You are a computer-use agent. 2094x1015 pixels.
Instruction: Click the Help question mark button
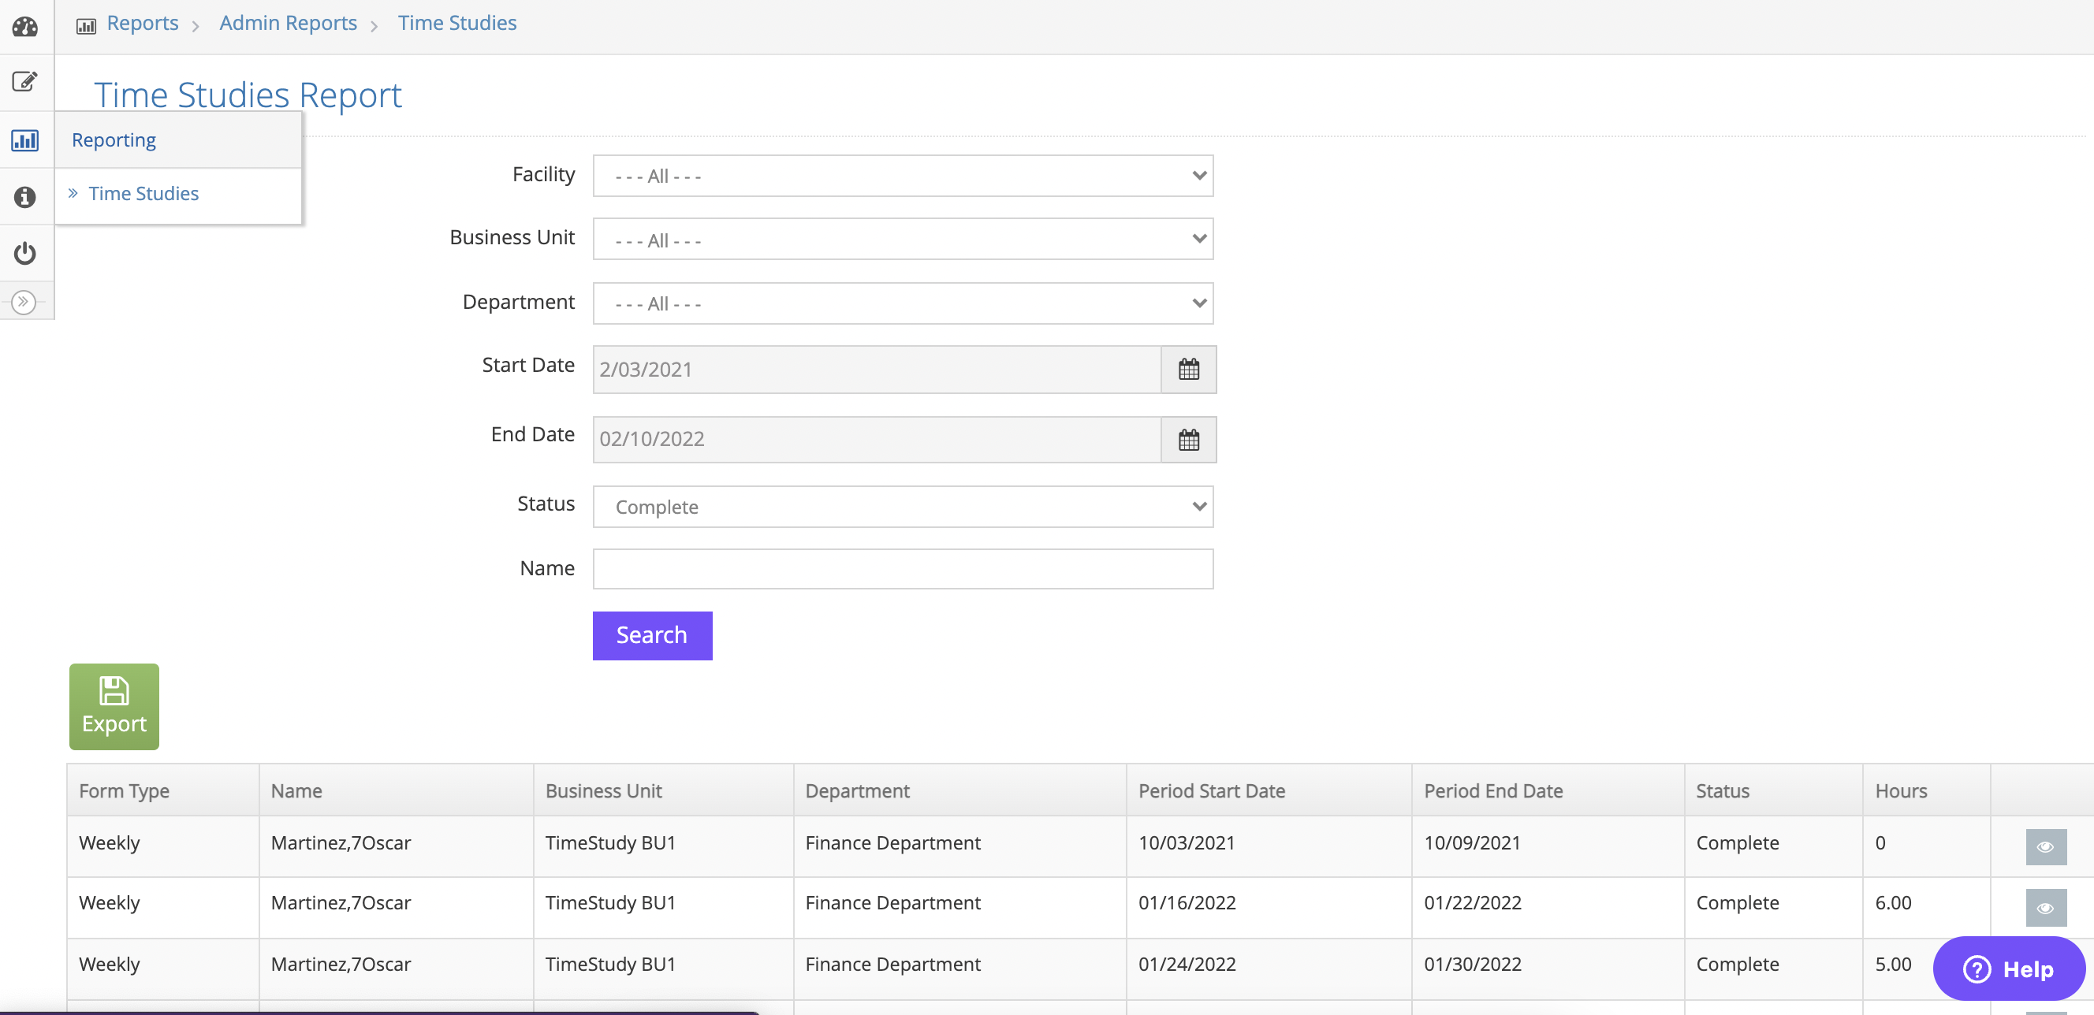2008,969
